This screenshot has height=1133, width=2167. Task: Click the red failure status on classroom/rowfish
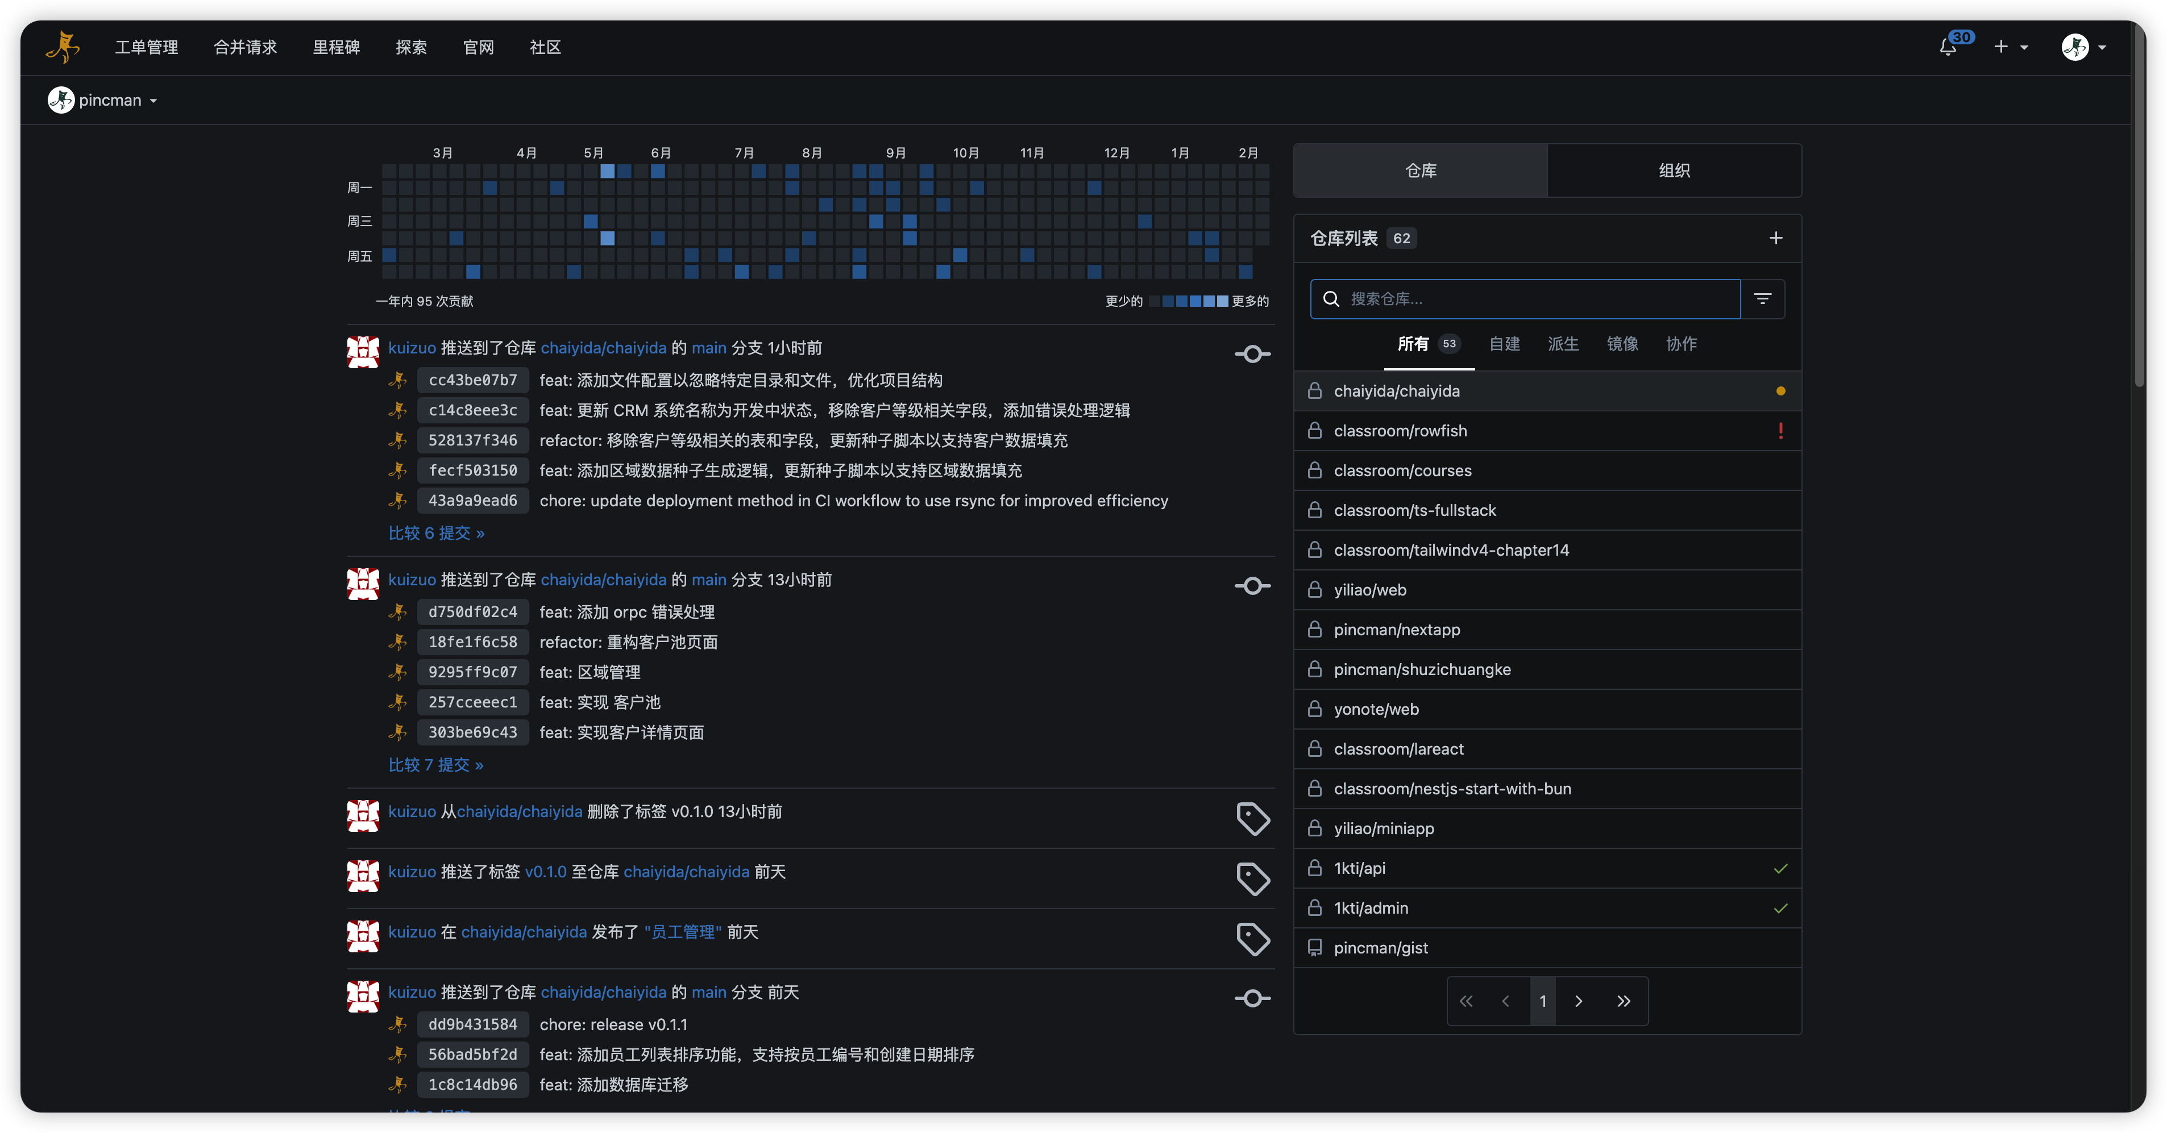(1780, 431)
